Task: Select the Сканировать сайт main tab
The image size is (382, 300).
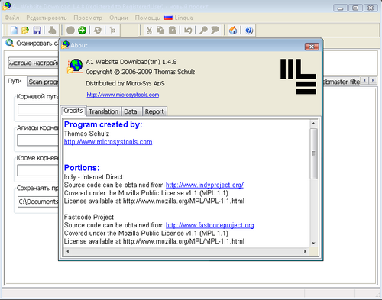Action: pyautogui.click(x=31, y=44)
